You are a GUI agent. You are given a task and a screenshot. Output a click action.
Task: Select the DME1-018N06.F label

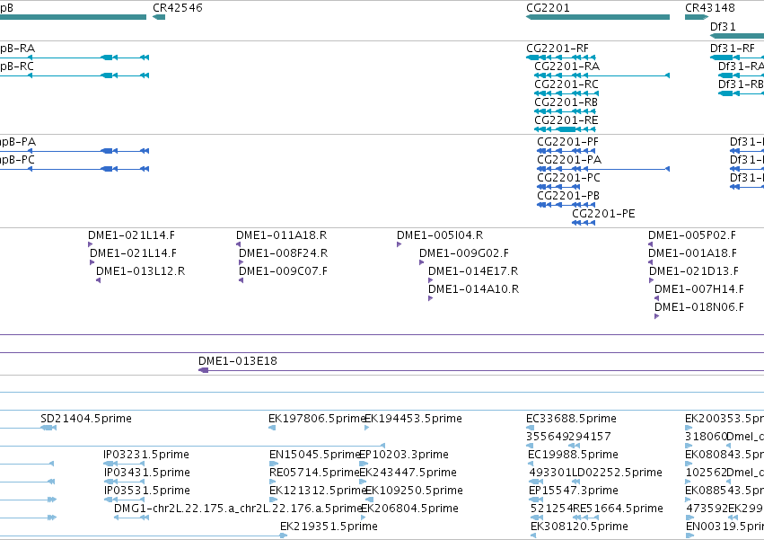699,307
